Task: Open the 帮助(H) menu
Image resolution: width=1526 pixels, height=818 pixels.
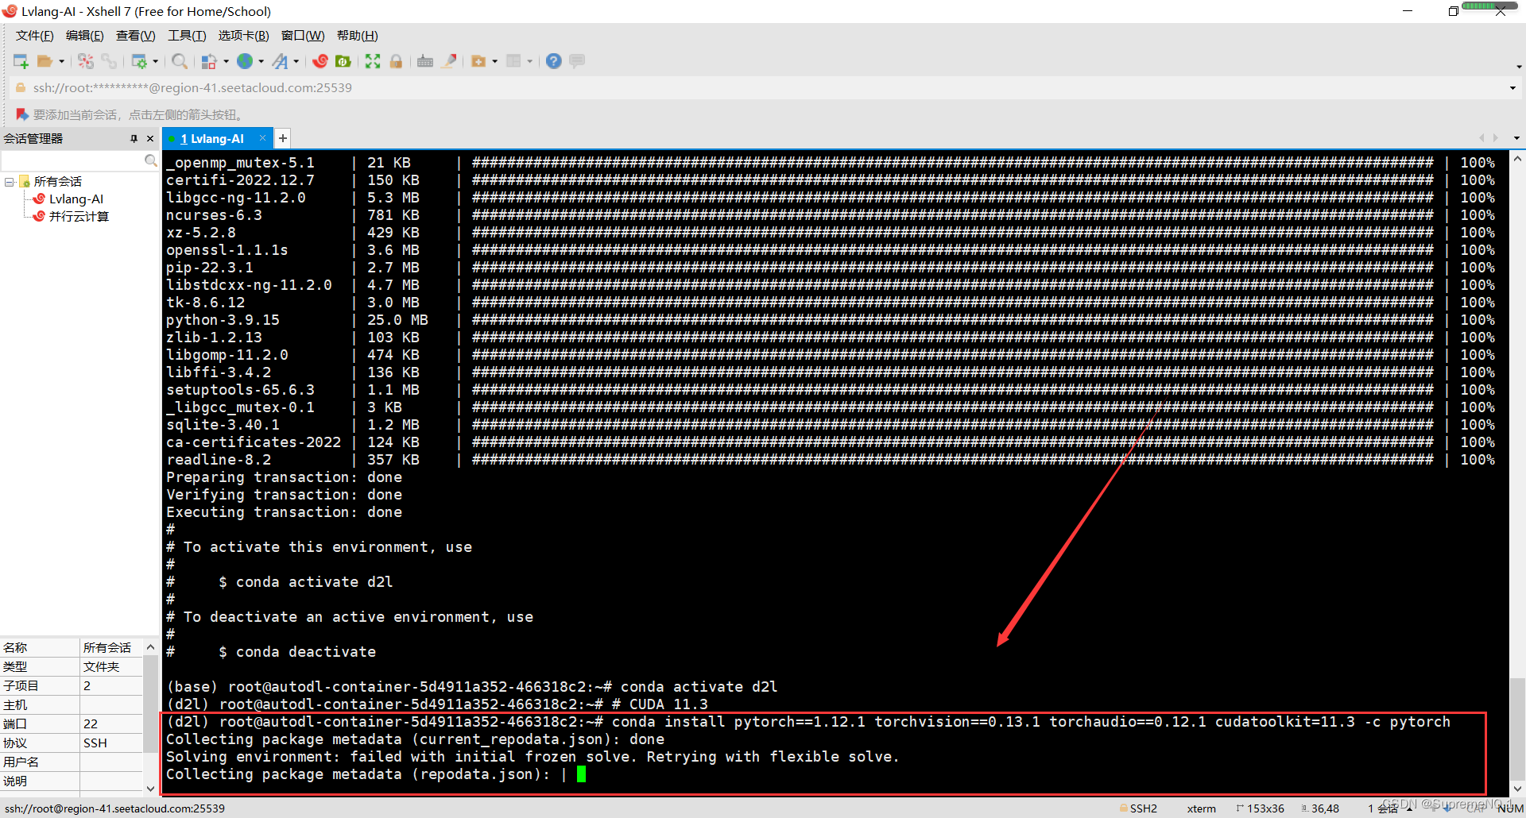Action: [357, 36]
